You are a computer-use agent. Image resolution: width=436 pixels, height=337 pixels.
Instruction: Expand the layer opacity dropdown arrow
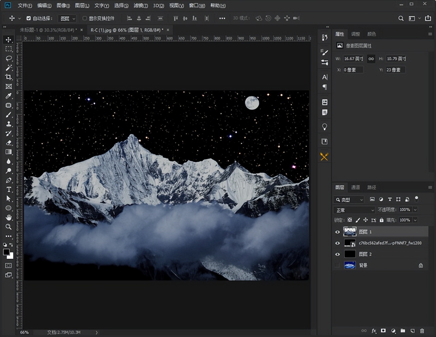pos(415,210)
